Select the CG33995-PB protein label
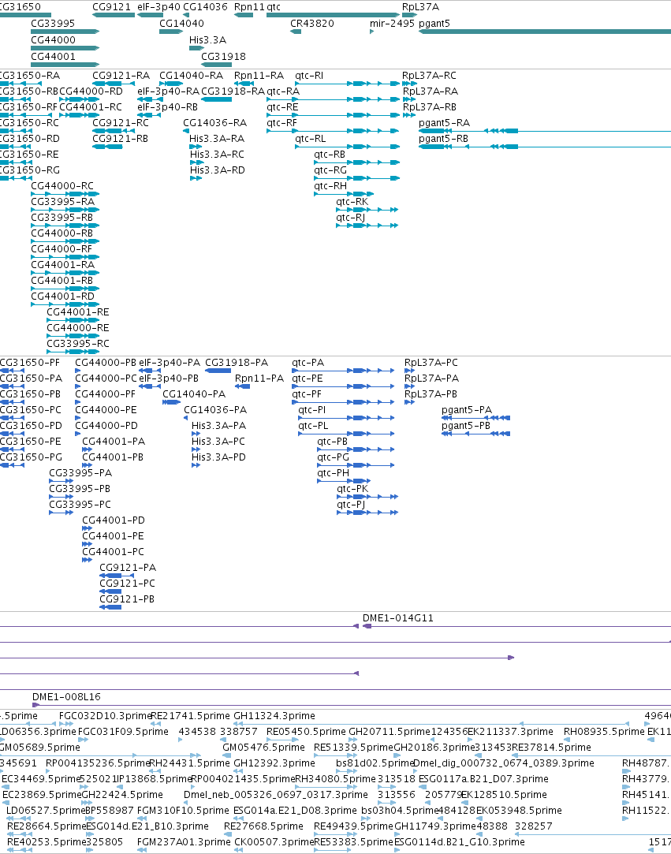Viewport: 671px width, 854px height. (x=80, y=489)
